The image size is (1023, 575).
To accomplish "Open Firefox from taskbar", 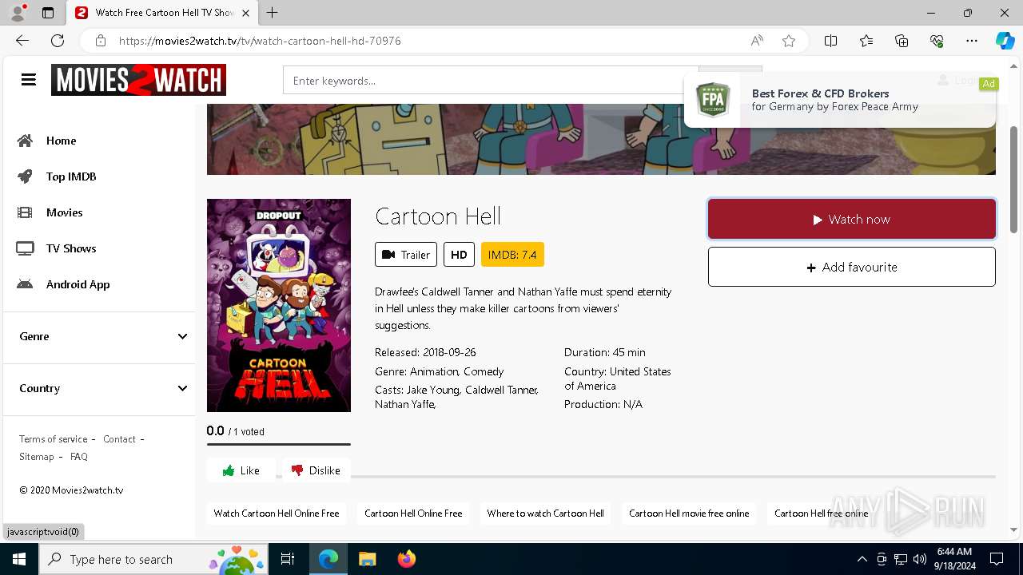I will 406,559.
